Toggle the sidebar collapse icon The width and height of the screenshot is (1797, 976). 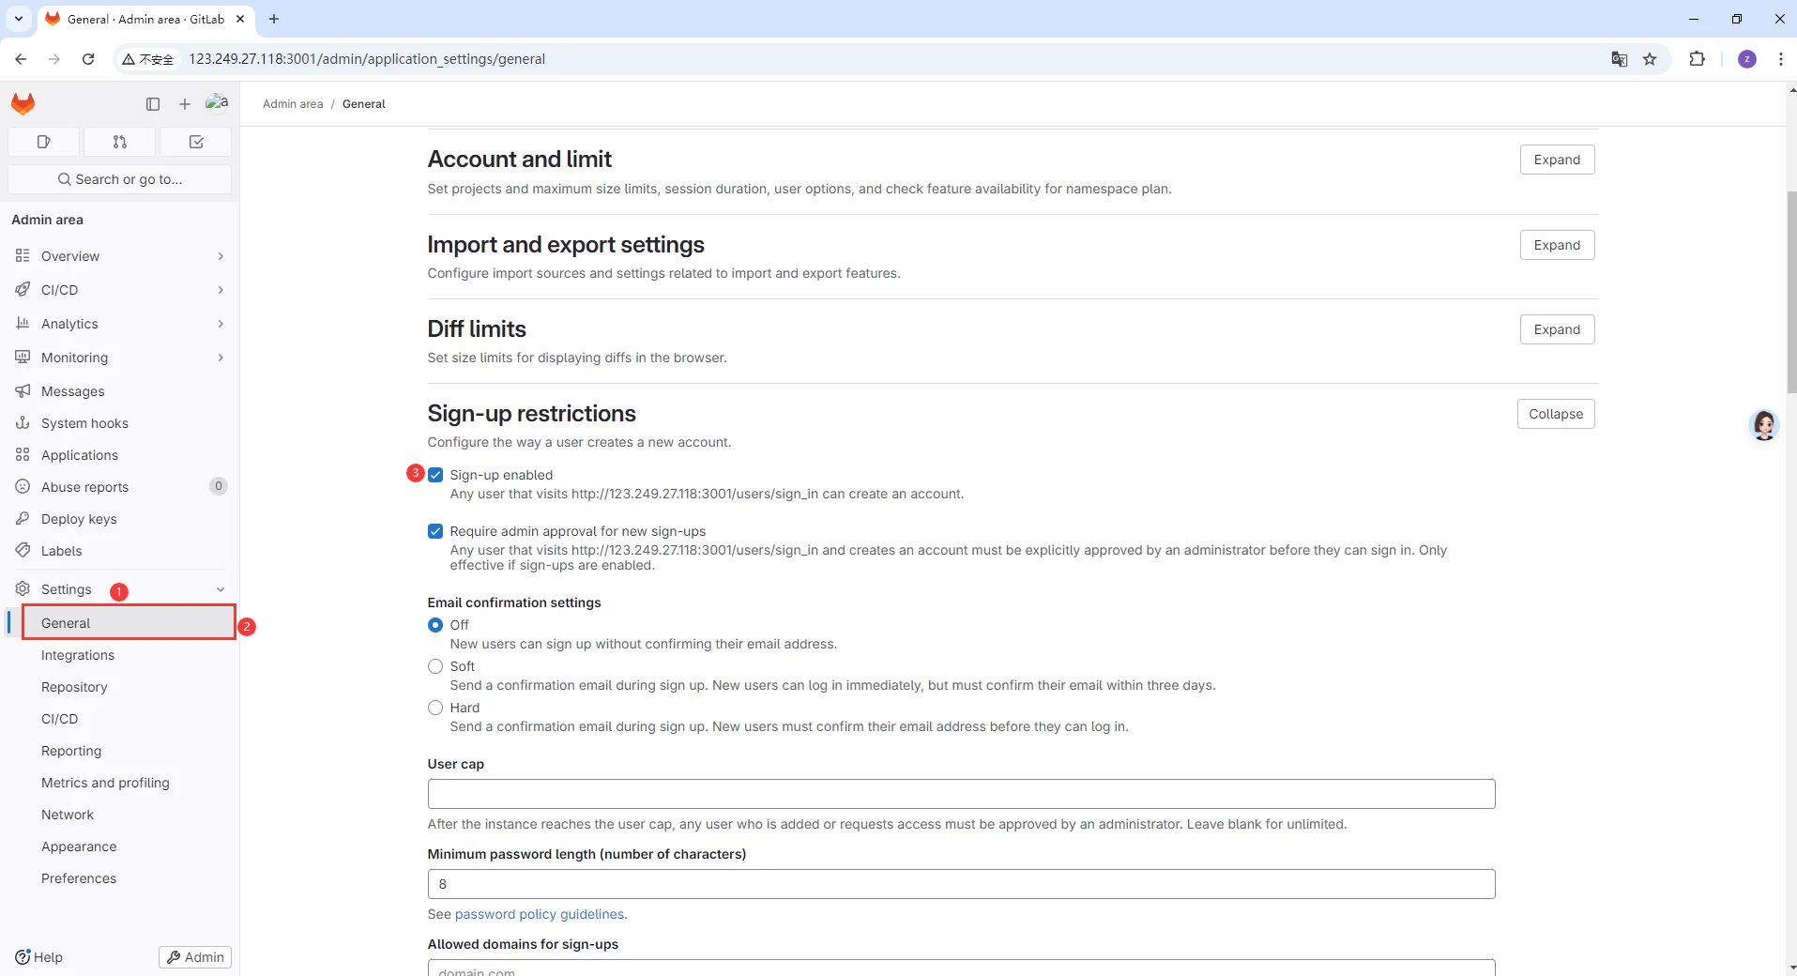(153, 104)
